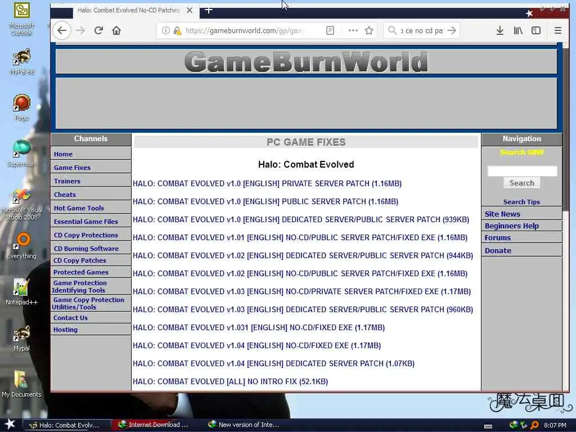Open the Search Tips link
Screen dimensions: 576x432
tap(521, 202)
